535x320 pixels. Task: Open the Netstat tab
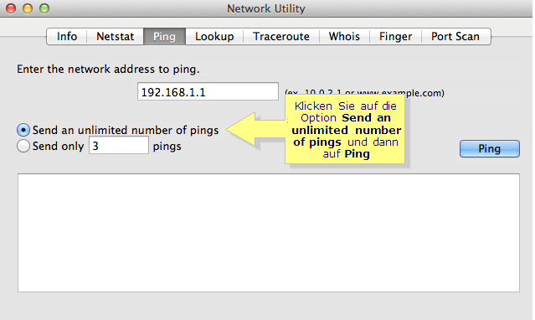click(x=116, y=37)
